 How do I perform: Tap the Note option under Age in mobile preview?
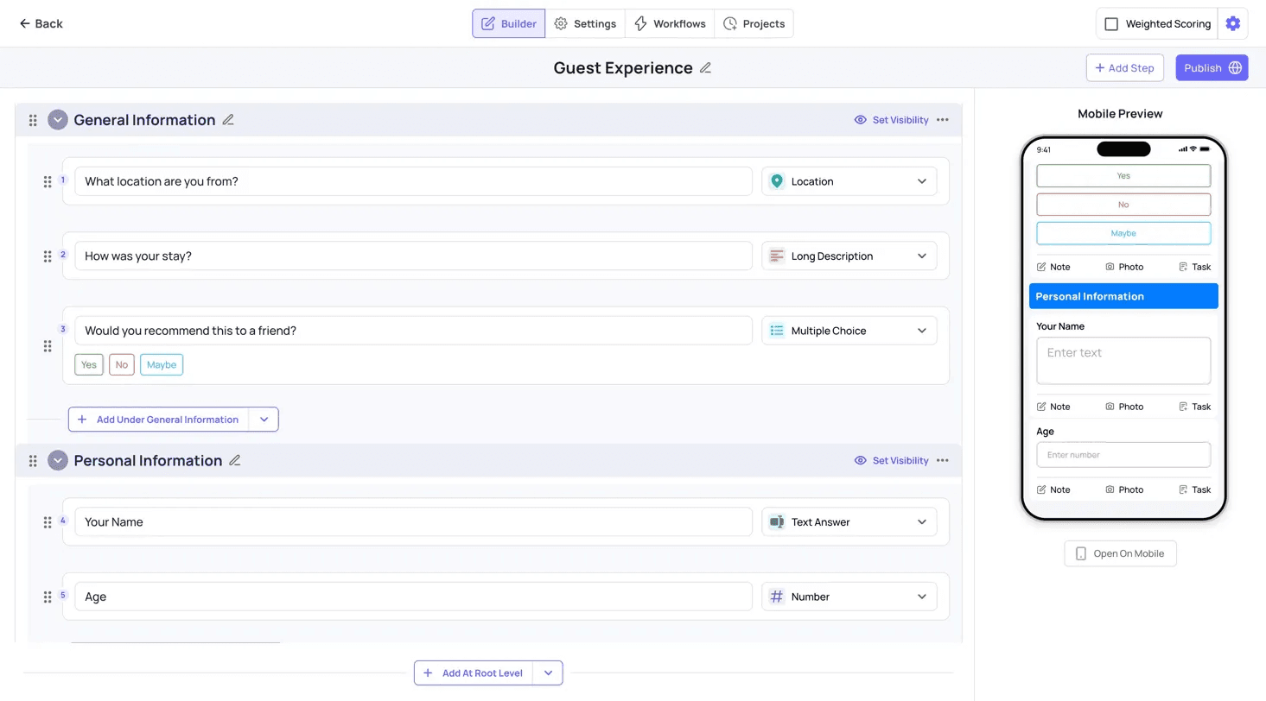(x=1053, y=489)
